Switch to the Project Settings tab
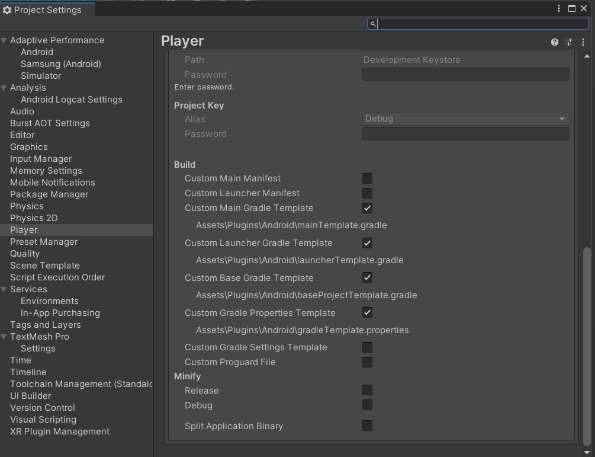The image size is (595, 457). tap(46, 9)
